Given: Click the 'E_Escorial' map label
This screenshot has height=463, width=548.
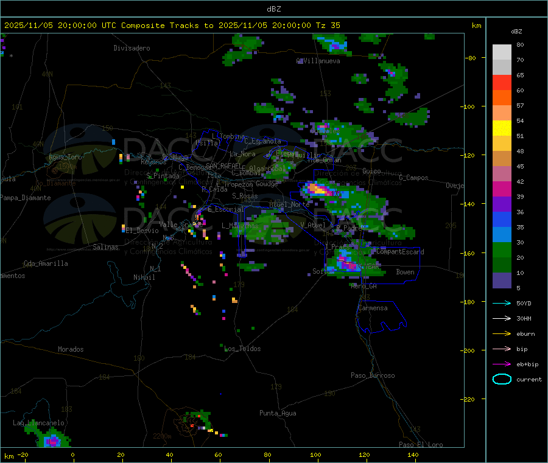Looking at the screenshot, I should point(226,209).
